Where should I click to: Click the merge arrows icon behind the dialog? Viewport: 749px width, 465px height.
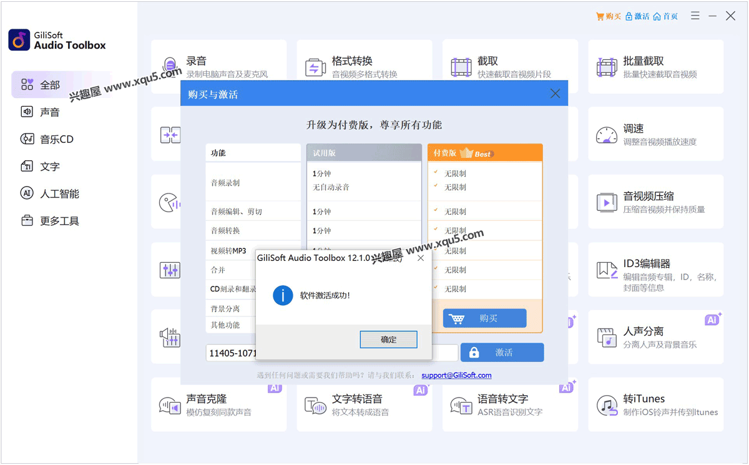point(170,135)
